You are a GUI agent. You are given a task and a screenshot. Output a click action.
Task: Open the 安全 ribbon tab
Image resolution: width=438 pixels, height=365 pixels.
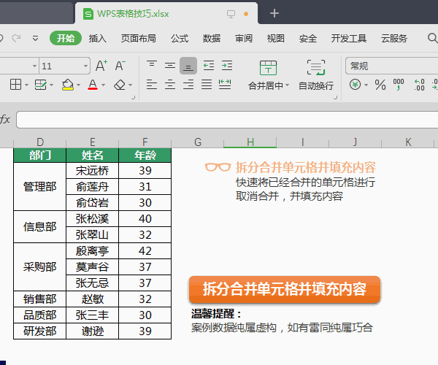click(308, 38)
